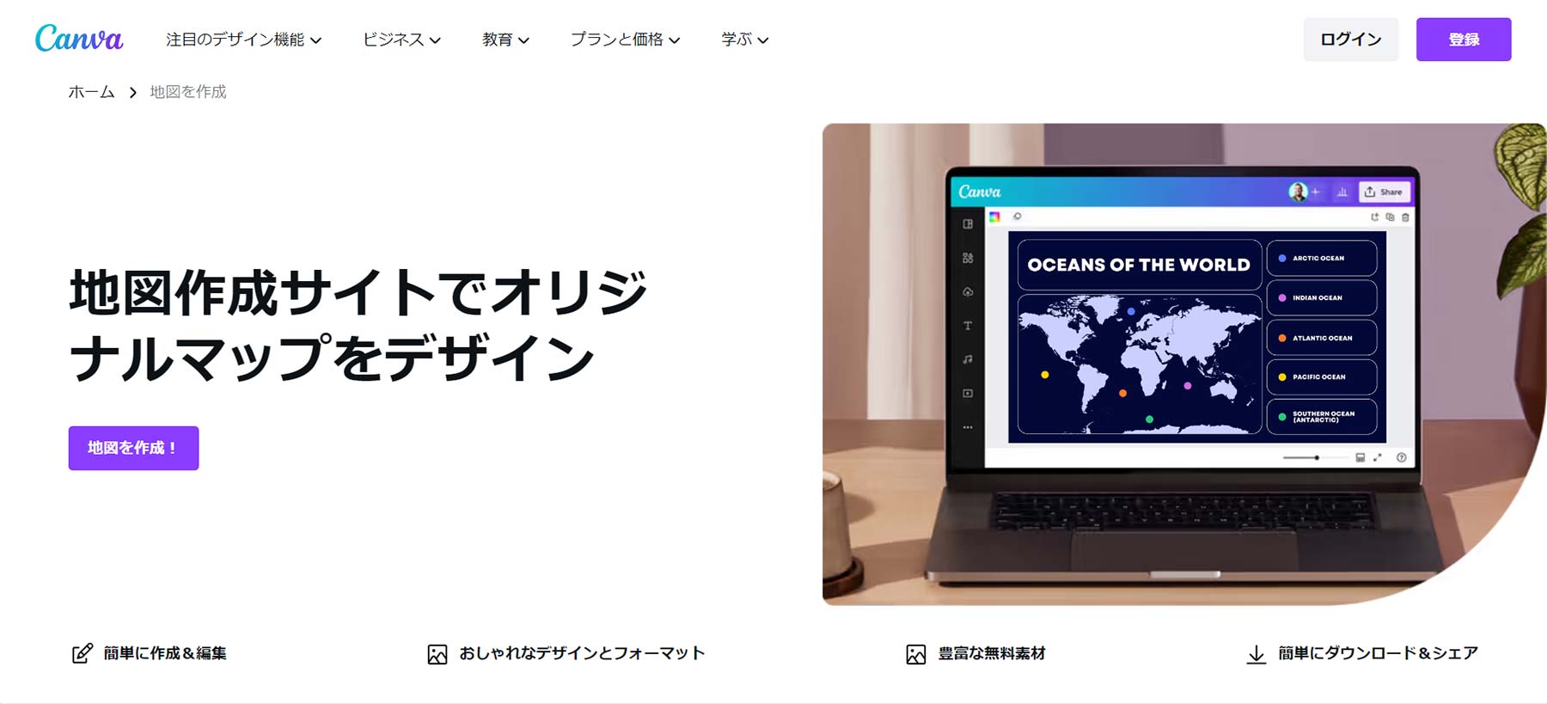Go to ホーム breadcrumb link
Viewport: 1547px width, 704px height.
pyautogui.click(x=92, y=92)
